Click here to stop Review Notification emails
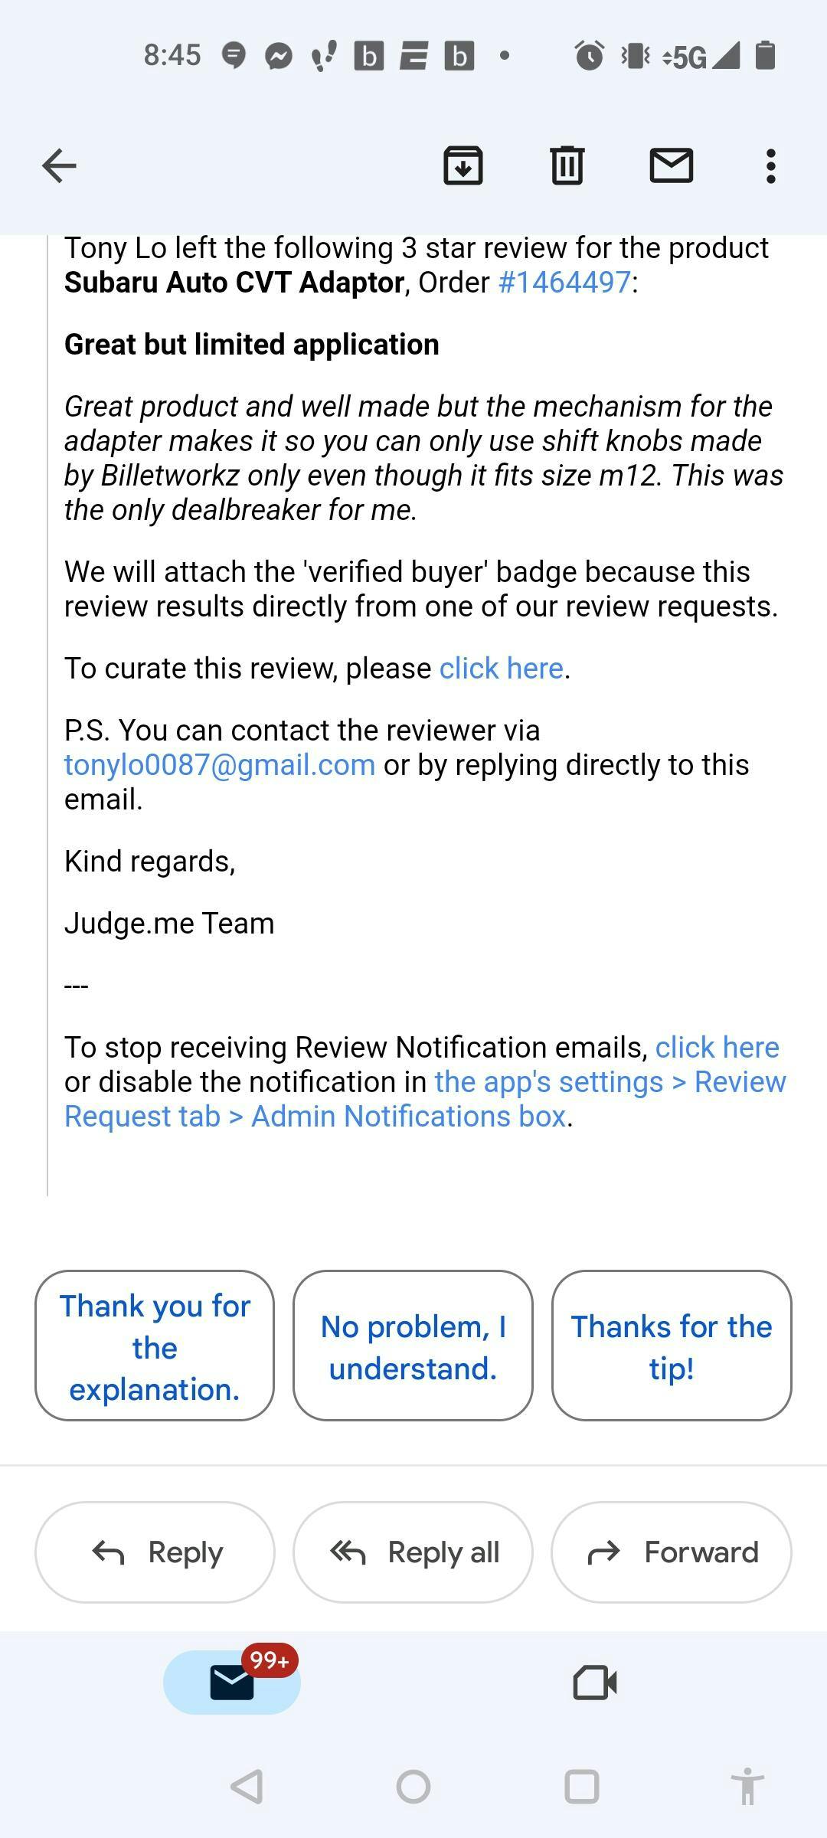827x1838 pixels. tap(717, 1047)
